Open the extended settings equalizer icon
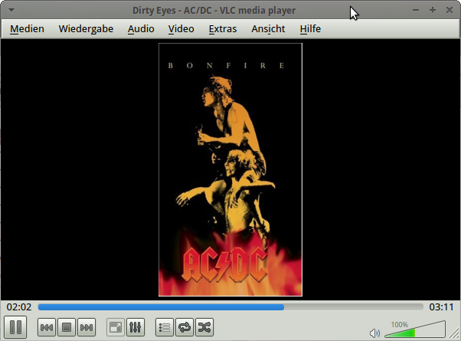461x341 pixels. pos(136,327)
